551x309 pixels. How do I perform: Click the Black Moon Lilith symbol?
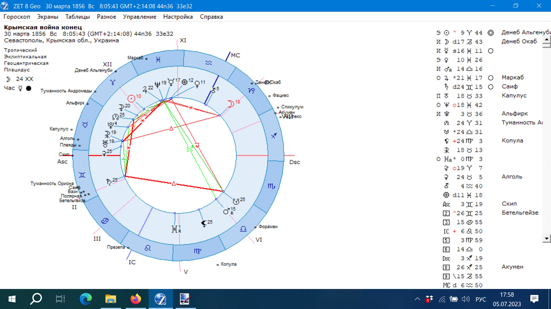tap(204, 223)
